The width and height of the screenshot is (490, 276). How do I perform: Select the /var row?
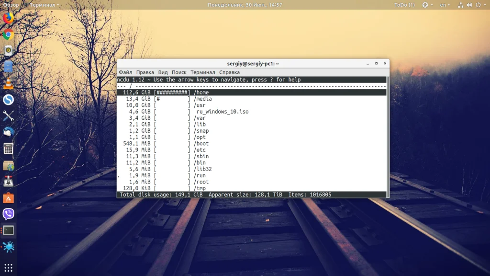click(252, 118)
